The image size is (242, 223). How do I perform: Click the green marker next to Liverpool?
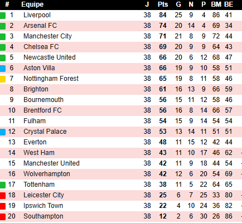tap(3, 16)
